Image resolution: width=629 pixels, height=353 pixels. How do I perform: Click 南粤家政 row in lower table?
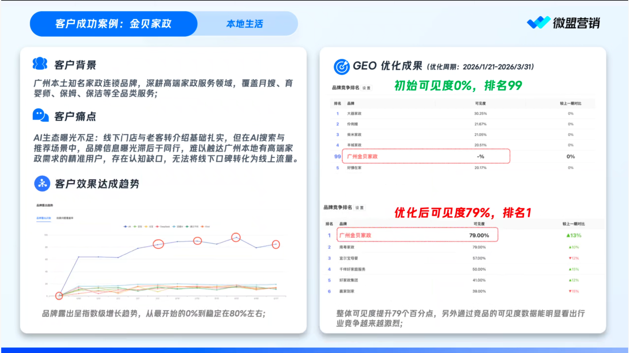(464, 247)
